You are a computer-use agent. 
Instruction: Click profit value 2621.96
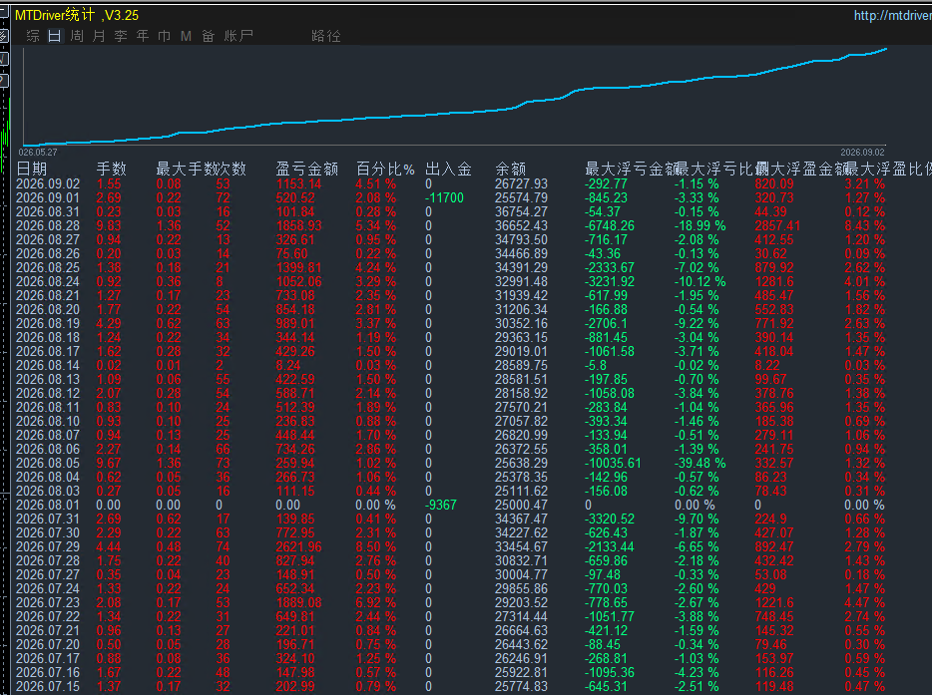[x=299, y=547]
